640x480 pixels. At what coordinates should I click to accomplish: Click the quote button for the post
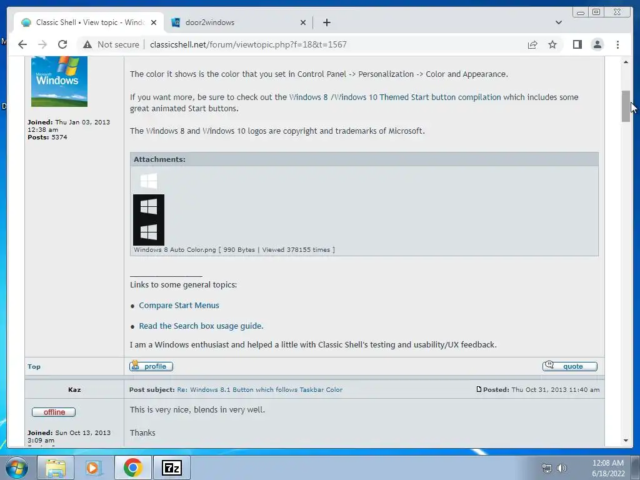(569, 366)
